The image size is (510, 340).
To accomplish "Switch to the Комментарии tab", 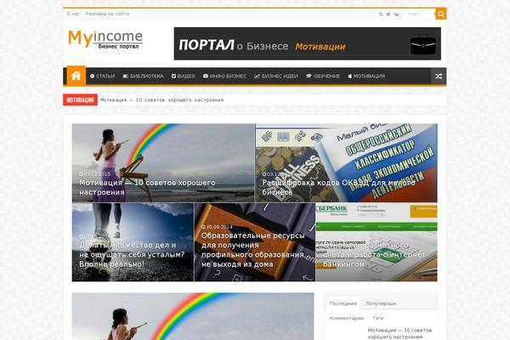I will tap(347, 318).
